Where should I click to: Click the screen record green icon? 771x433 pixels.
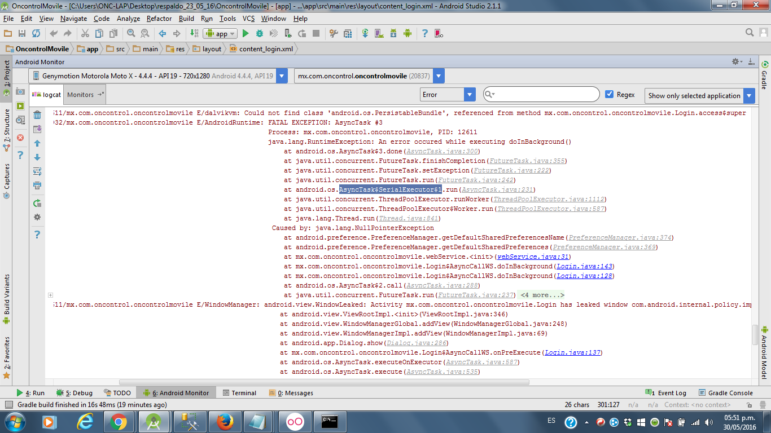pos(20,105)
